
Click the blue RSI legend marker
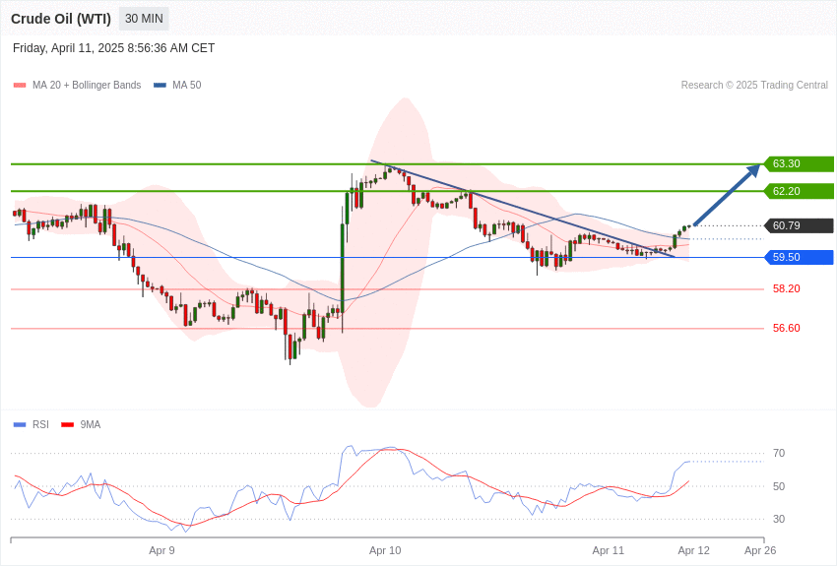click(20, 425)
